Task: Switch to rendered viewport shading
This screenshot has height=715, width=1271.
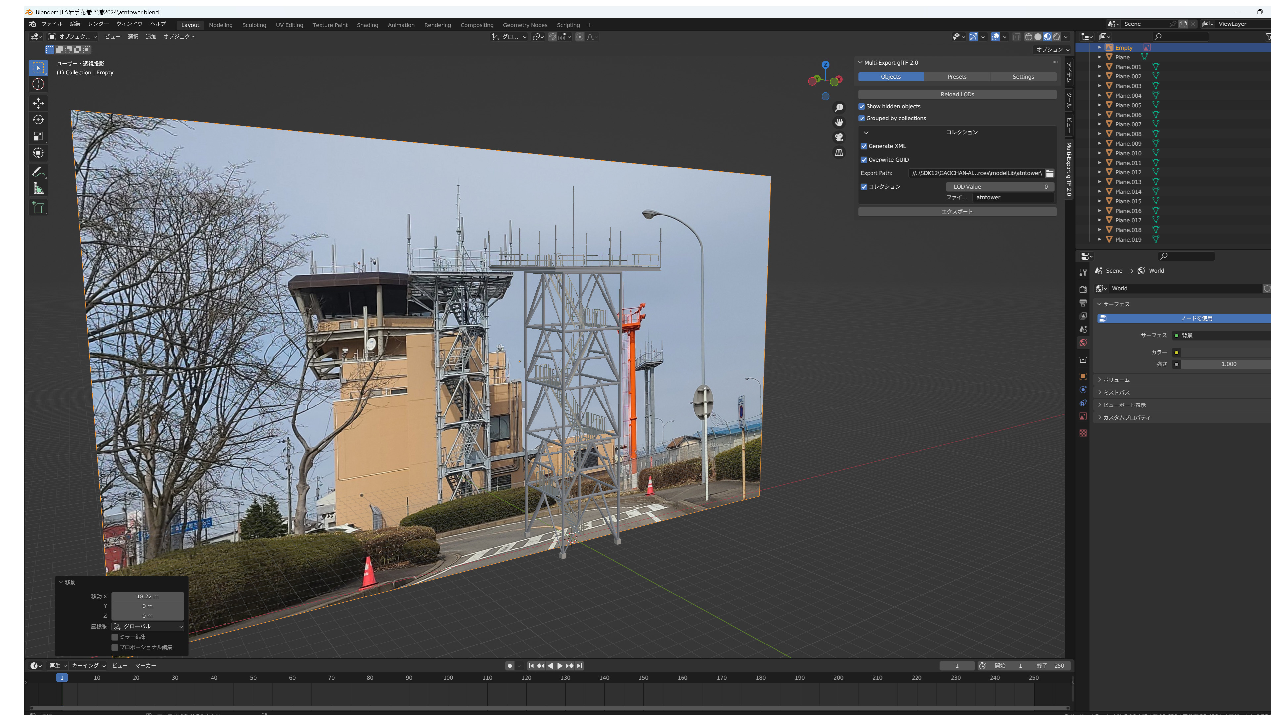Action: 1057,37
